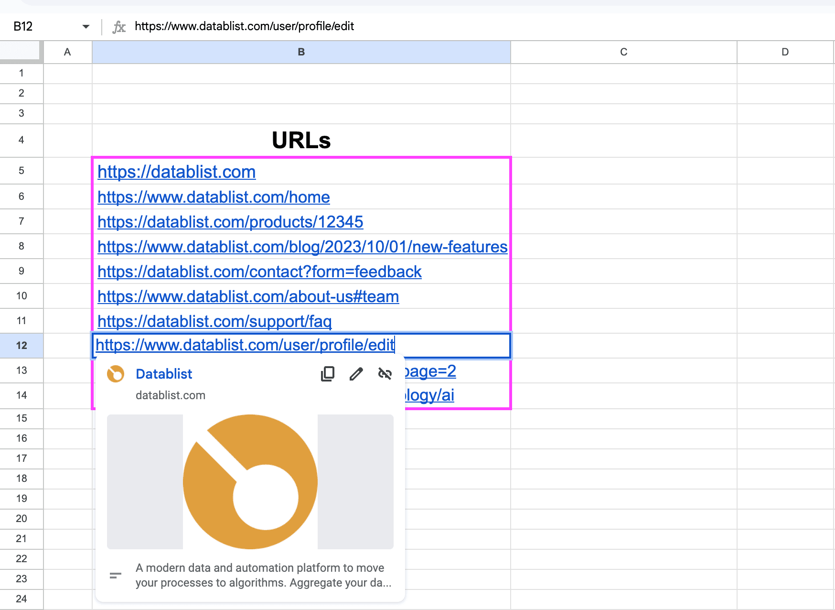The width and height of the screenshot is (835, 610).
Task: Select the column B header
Action: (301, 52)
